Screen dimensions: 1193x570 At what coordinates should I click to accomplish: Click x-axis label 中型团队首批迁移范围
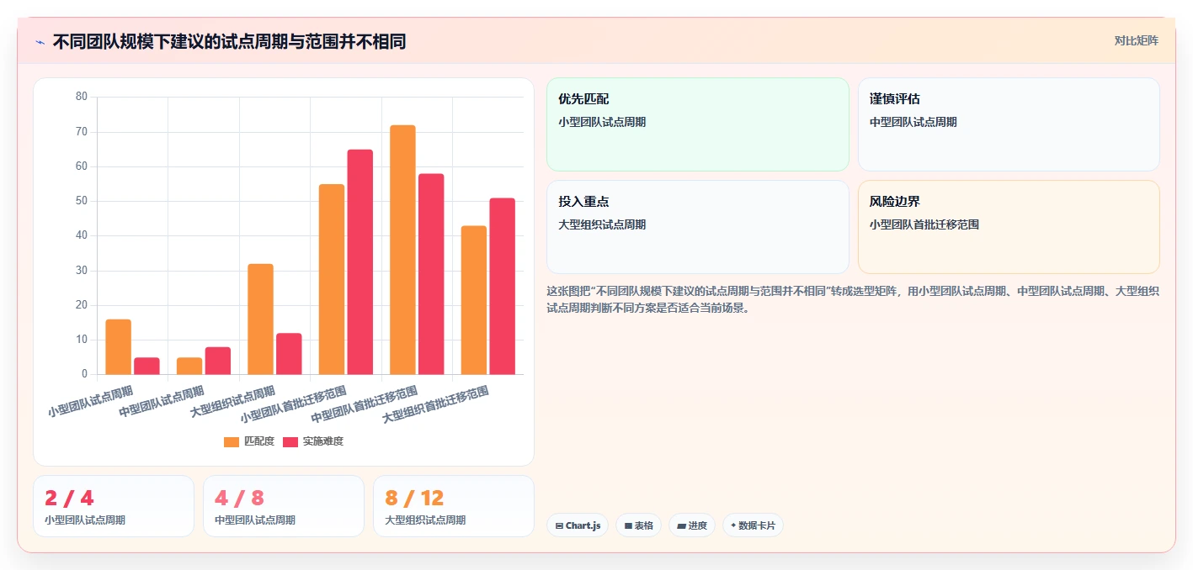point(365,405)
